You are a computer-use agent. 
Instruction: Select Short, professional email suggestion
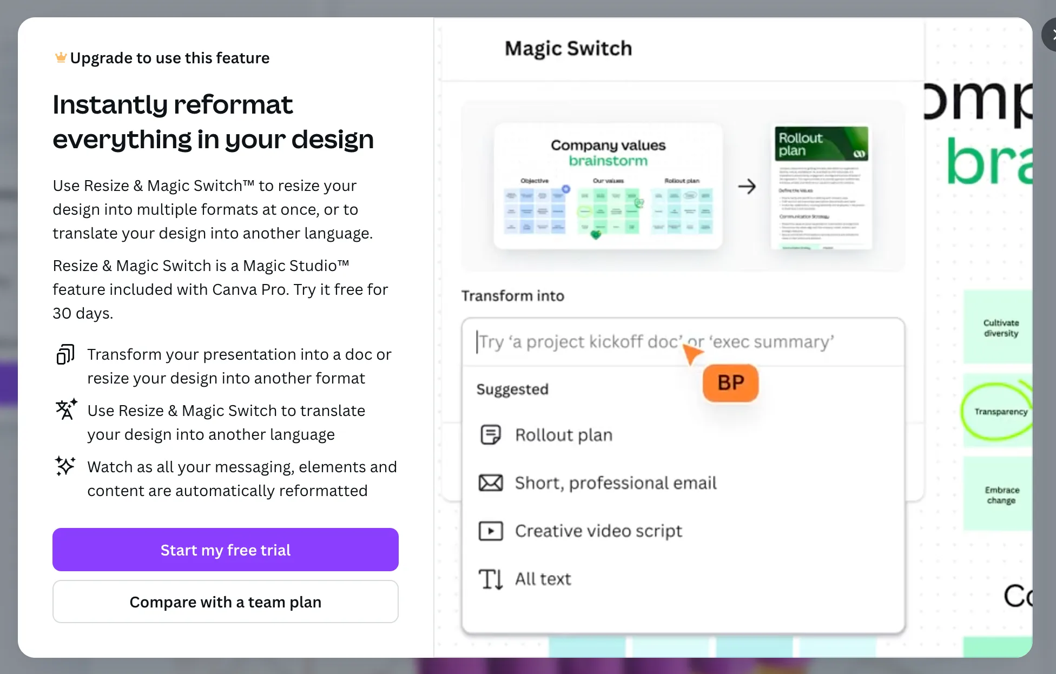pos(683,483)
